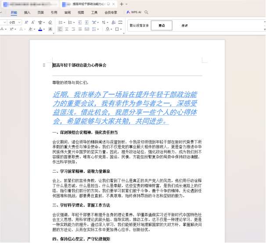Screen dimensions: 266x243
Task: Insert a bulleted list
Action: click(x=61, y=22)
